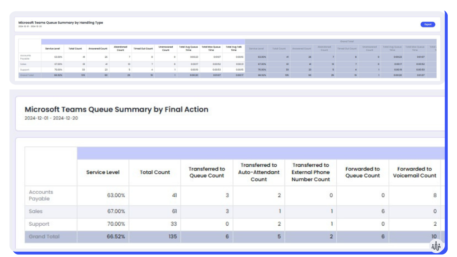Click the 'Total Avg Talk Time' header in Handling Type table
Viewport: 457px width, 257px height.
coord(234,49)
